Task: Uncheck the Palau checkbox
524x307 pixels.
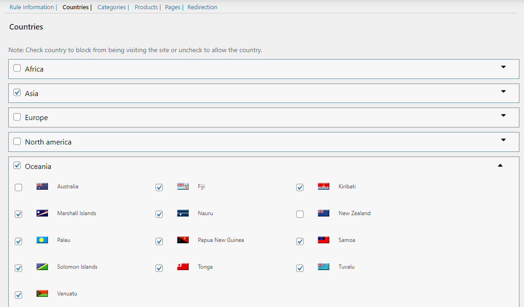Action: point(18,241)
